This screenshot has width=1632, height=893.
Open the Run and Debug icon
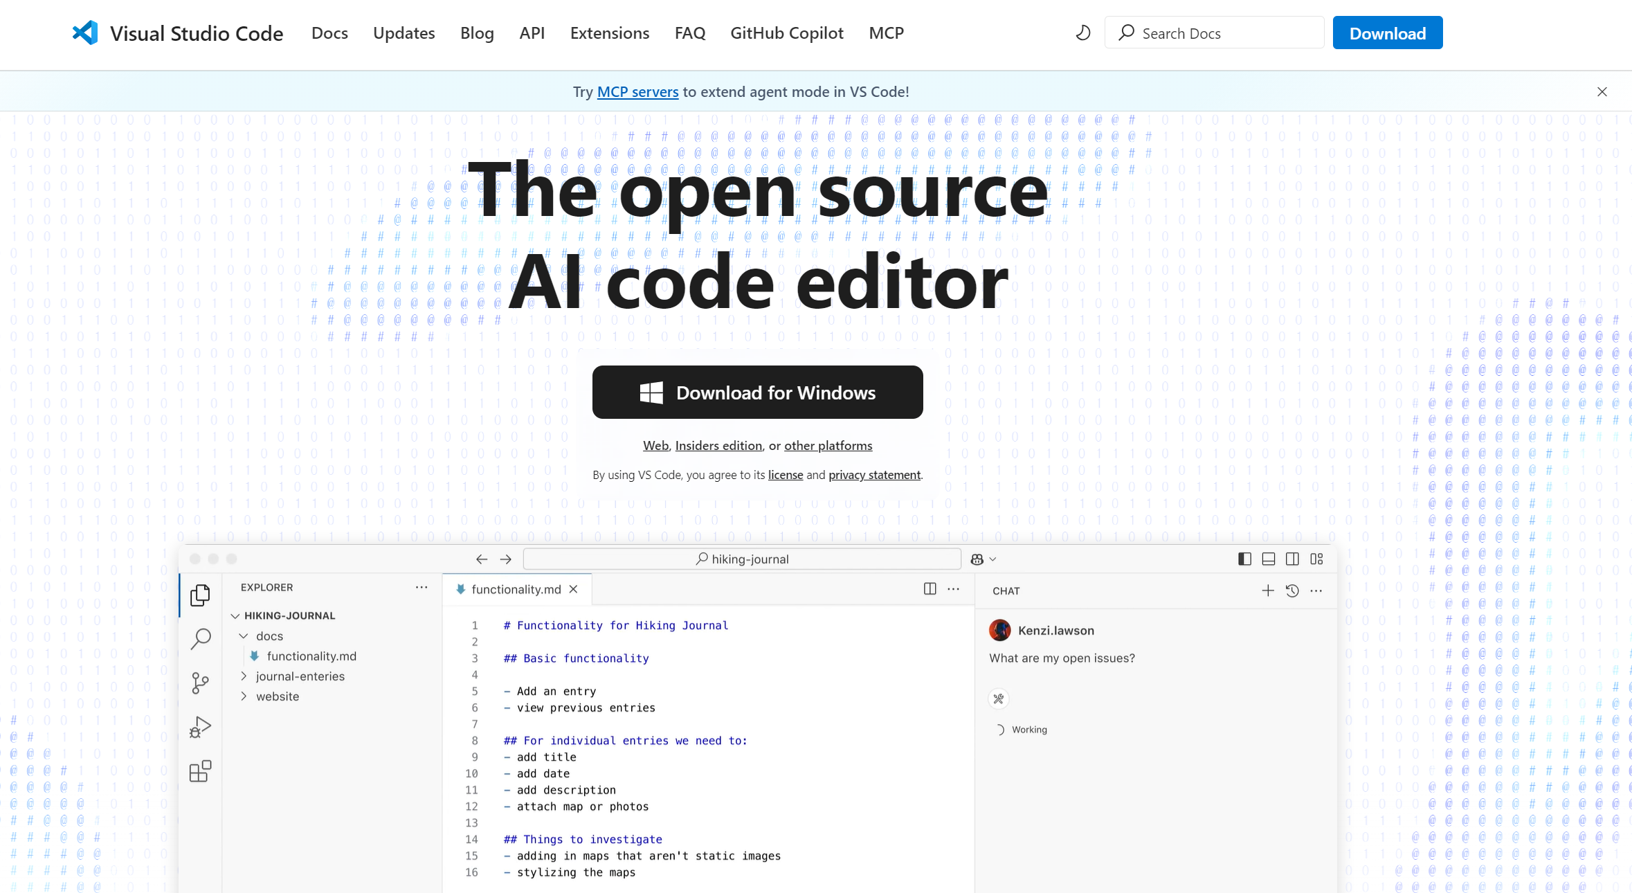[200, 727]
